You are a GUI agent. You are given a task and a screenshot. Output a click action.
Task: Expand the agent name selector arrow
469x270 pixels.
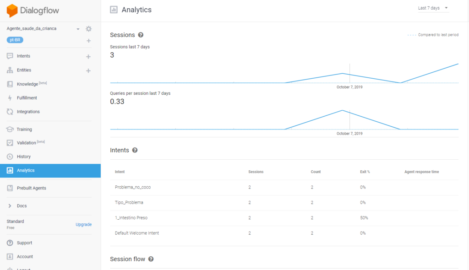(78, 29)
